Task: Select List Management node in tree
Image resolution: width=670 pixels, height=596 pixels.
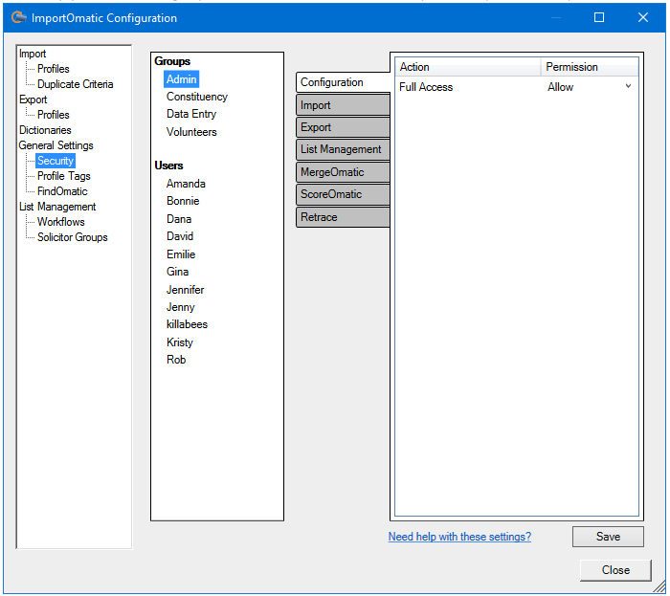Action: 57,207
